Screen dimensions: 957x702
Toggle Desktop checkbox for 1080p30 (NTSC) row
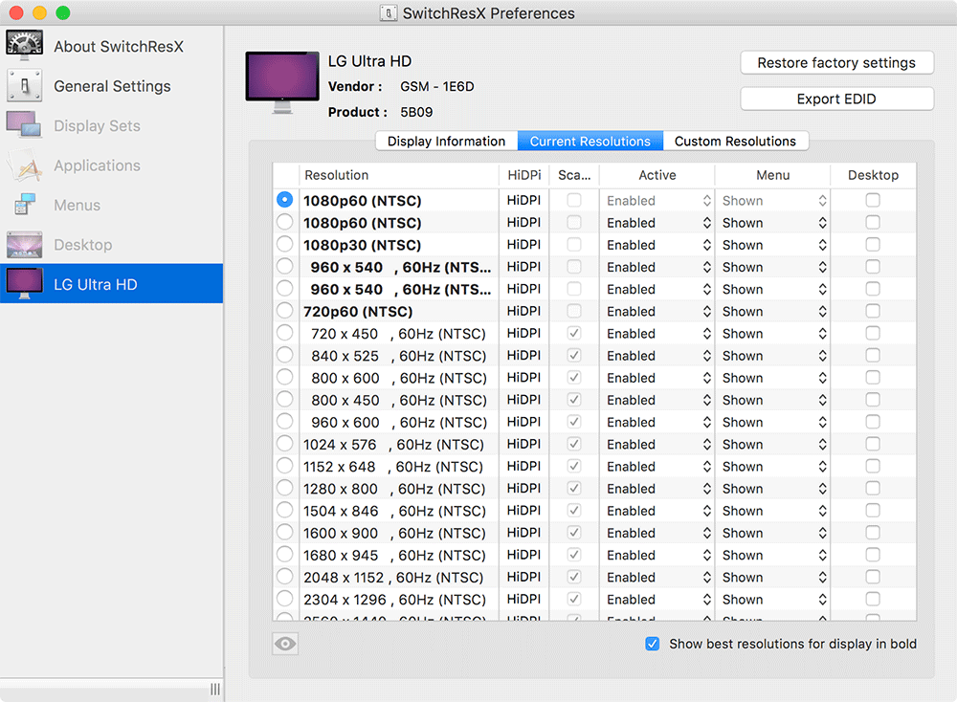coord(873,244)
